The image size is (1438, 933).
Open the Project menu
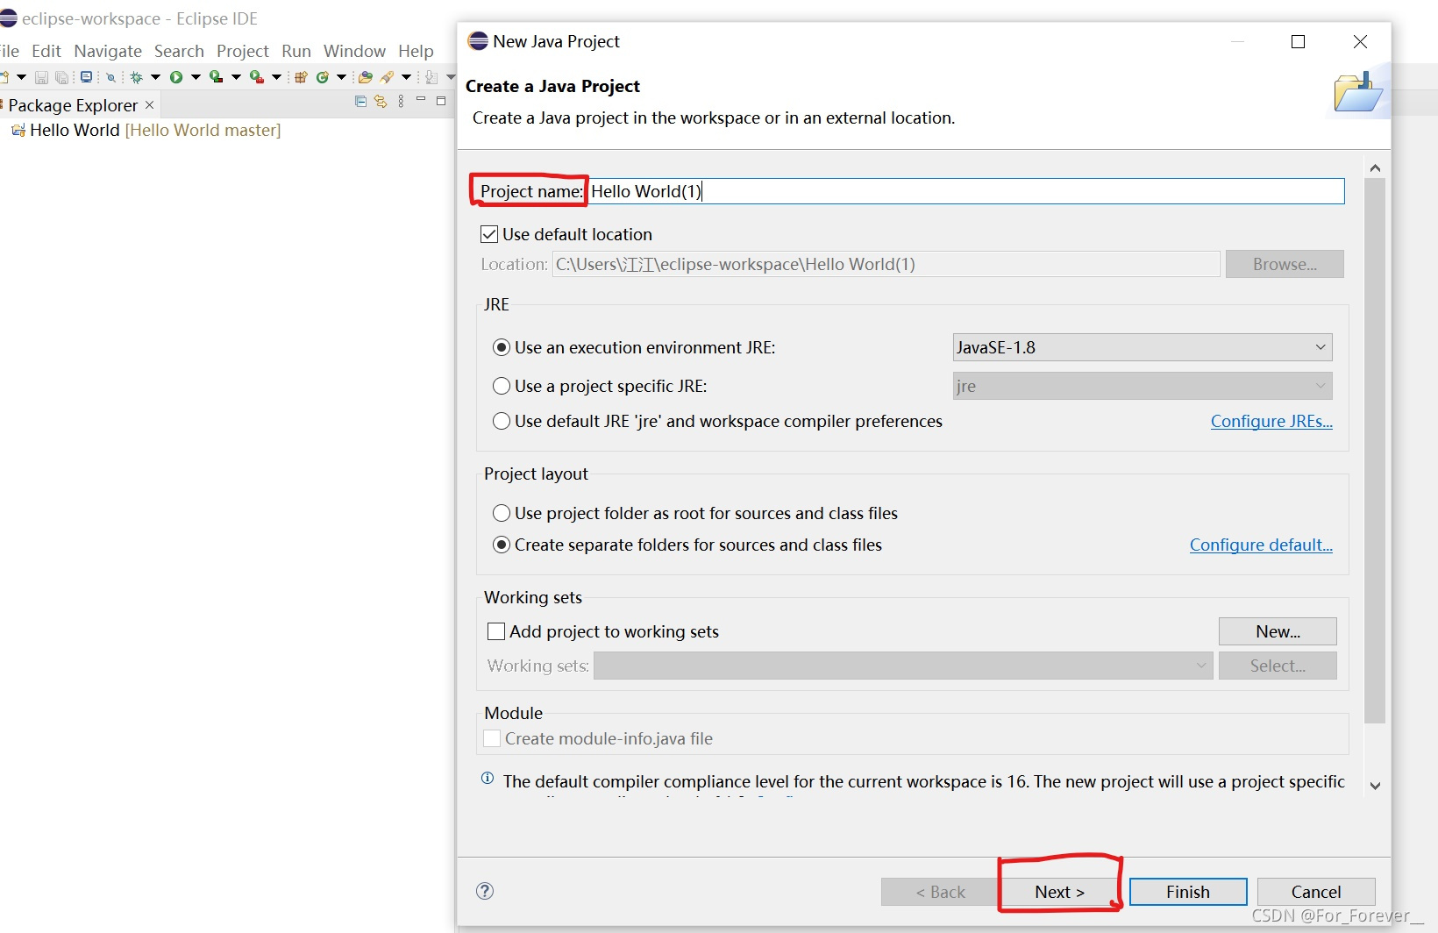[243, 51]
